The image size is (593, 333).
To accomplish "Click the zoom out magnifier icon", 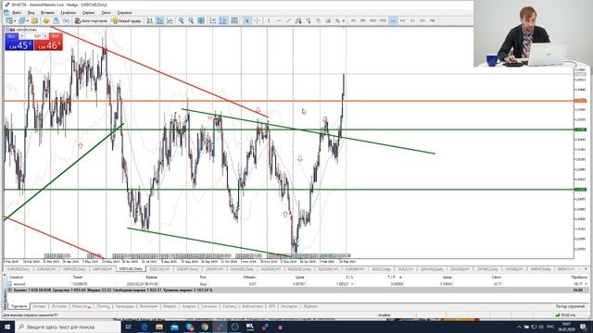I will pos(192,20).
